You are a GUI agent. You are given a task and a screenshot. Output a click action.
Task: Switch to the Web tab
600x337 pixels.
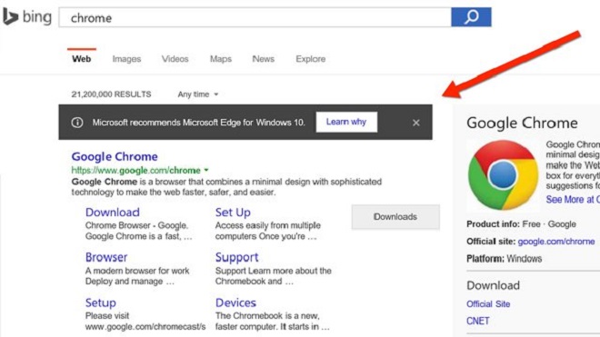tap(82, 59)
